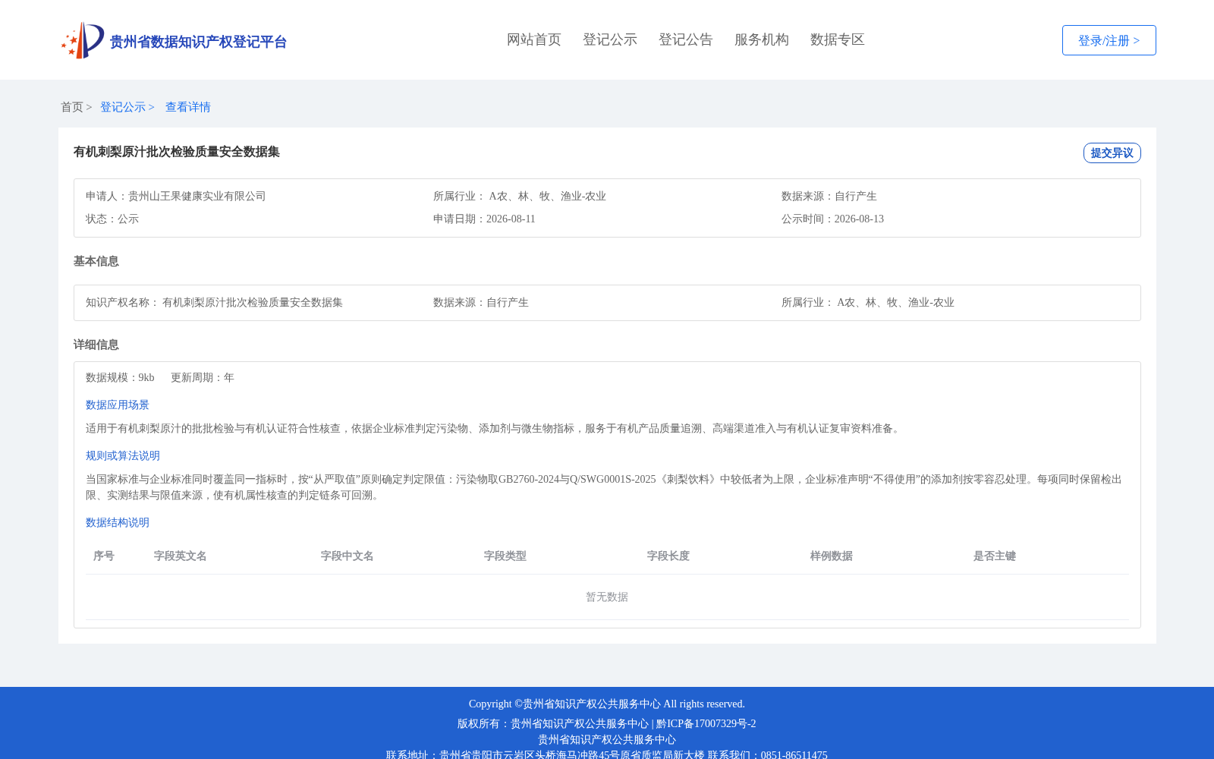Click the 详细信息 section heading
Viewport: 1214px width, 759px height.
pos(96,345)
